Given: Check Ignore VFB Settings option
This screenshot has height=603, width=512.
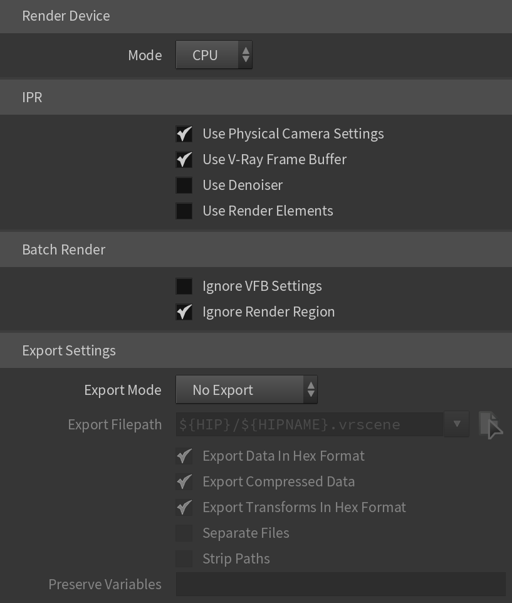Looking at the screenshot, I should 184,286.
